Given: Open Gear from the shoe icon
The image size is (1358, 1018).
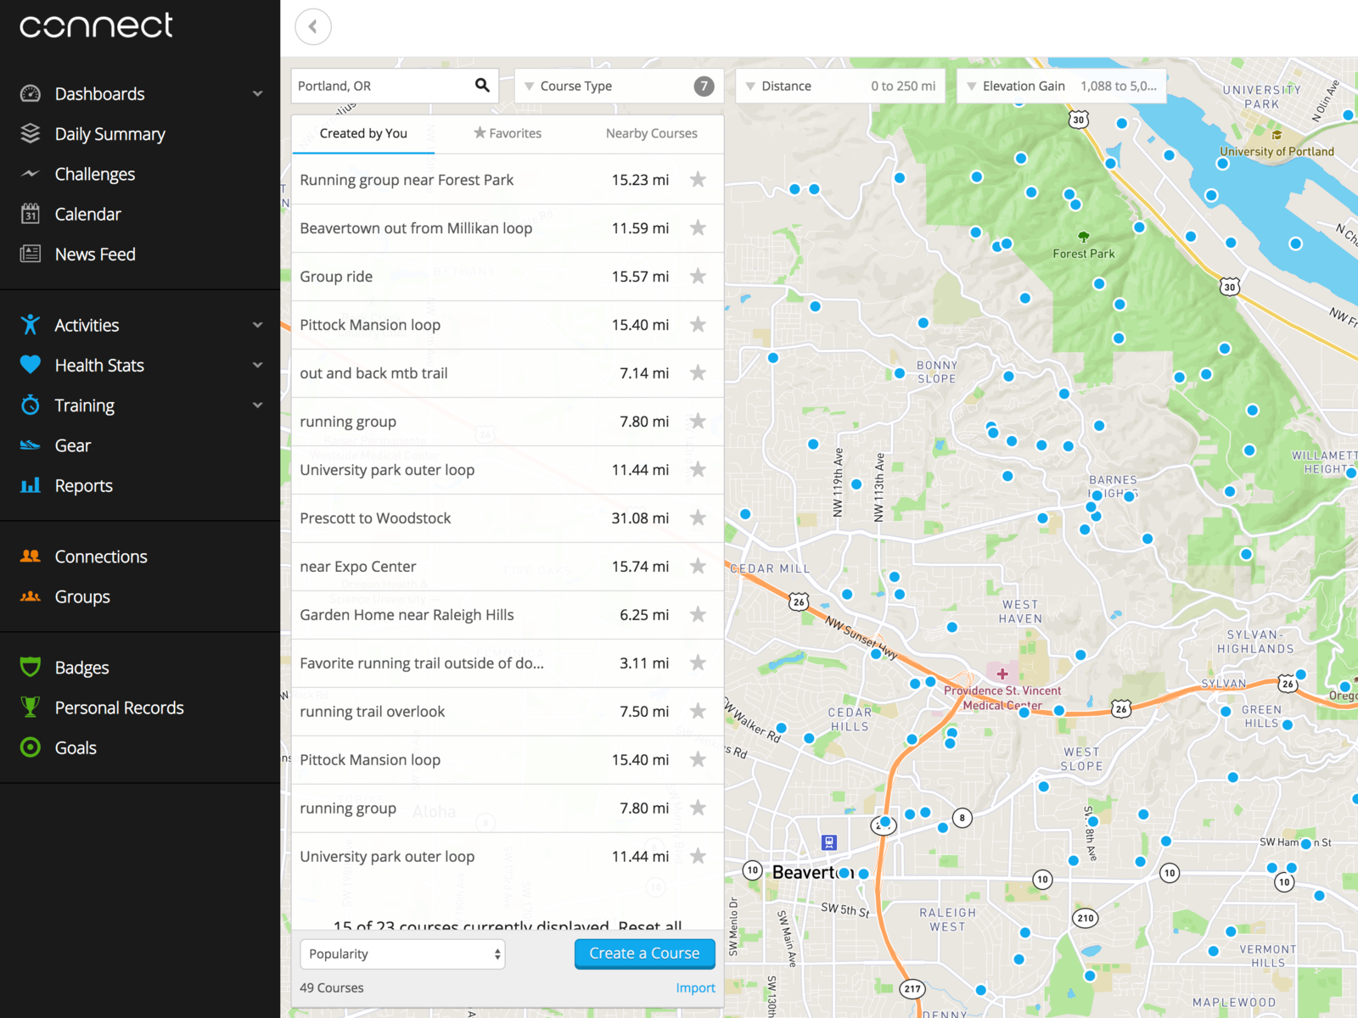Looking at the screenshot, I should click(31, 445).
